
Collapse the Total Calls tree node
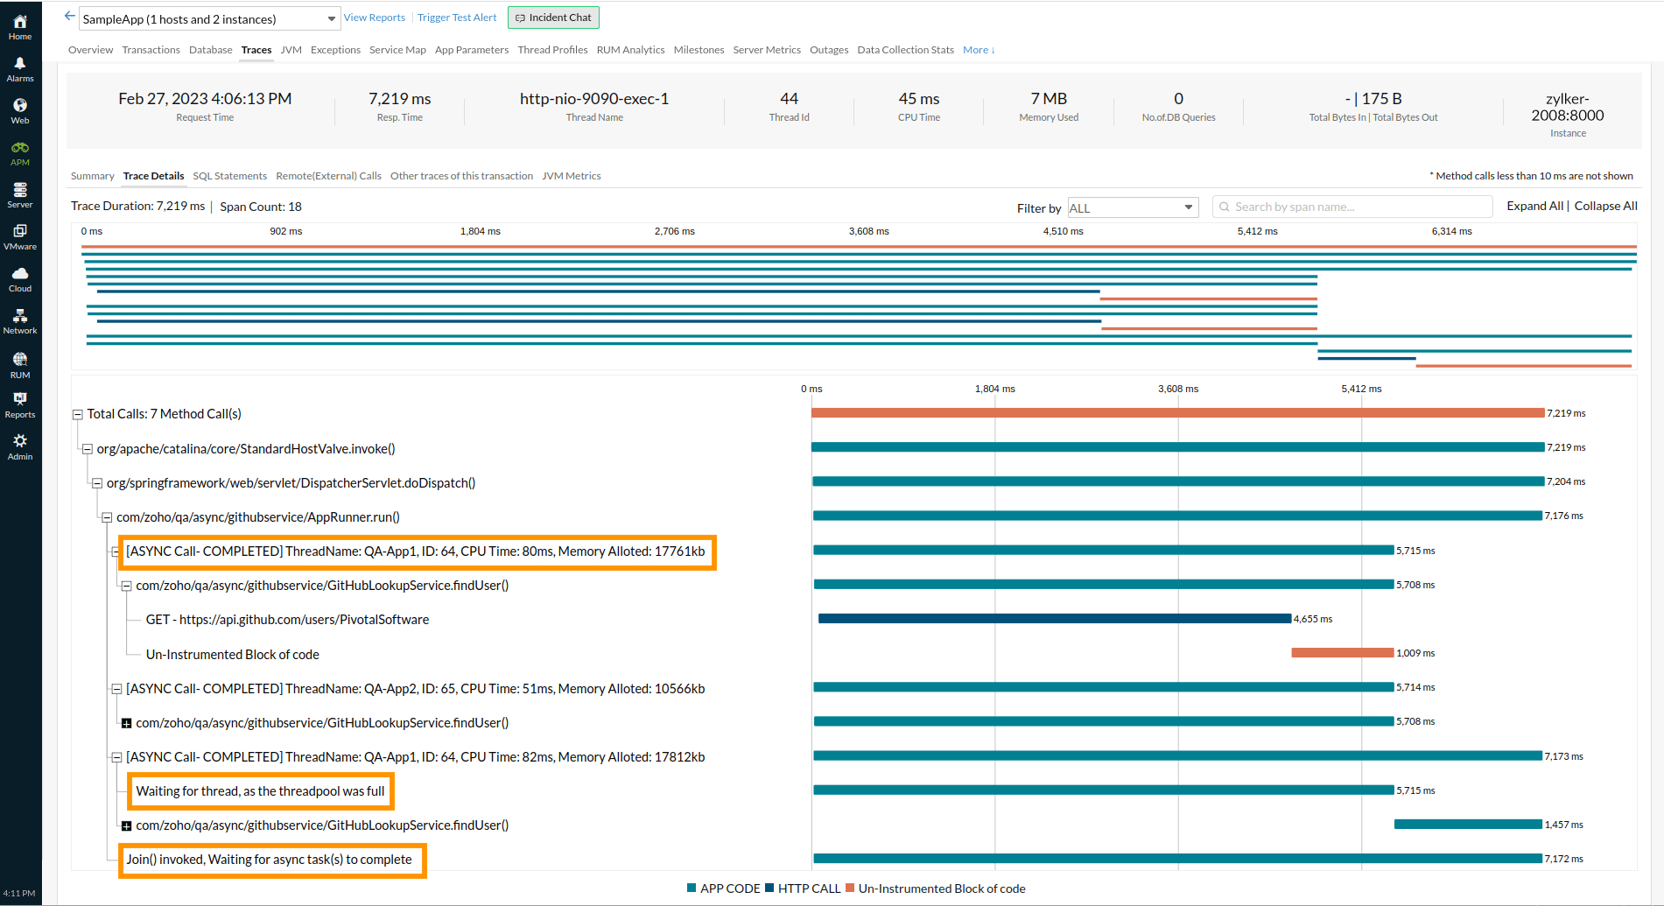78,415
